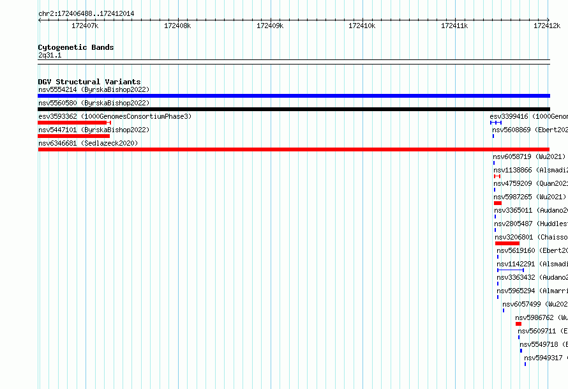Open the nsv6058719 (Wu2021) label
This screenshot has width=568, height=389.
(529, 156)
